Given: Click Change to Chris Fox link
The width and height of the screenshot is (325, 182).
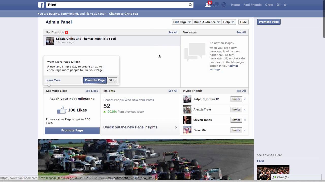Looking at the screenshot, I should tap(123, 14).
